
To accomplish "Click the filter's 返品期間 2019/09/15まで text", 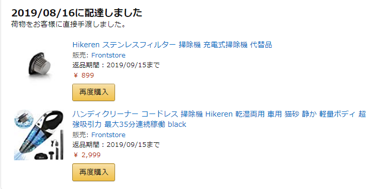I will tap(116, 65).
